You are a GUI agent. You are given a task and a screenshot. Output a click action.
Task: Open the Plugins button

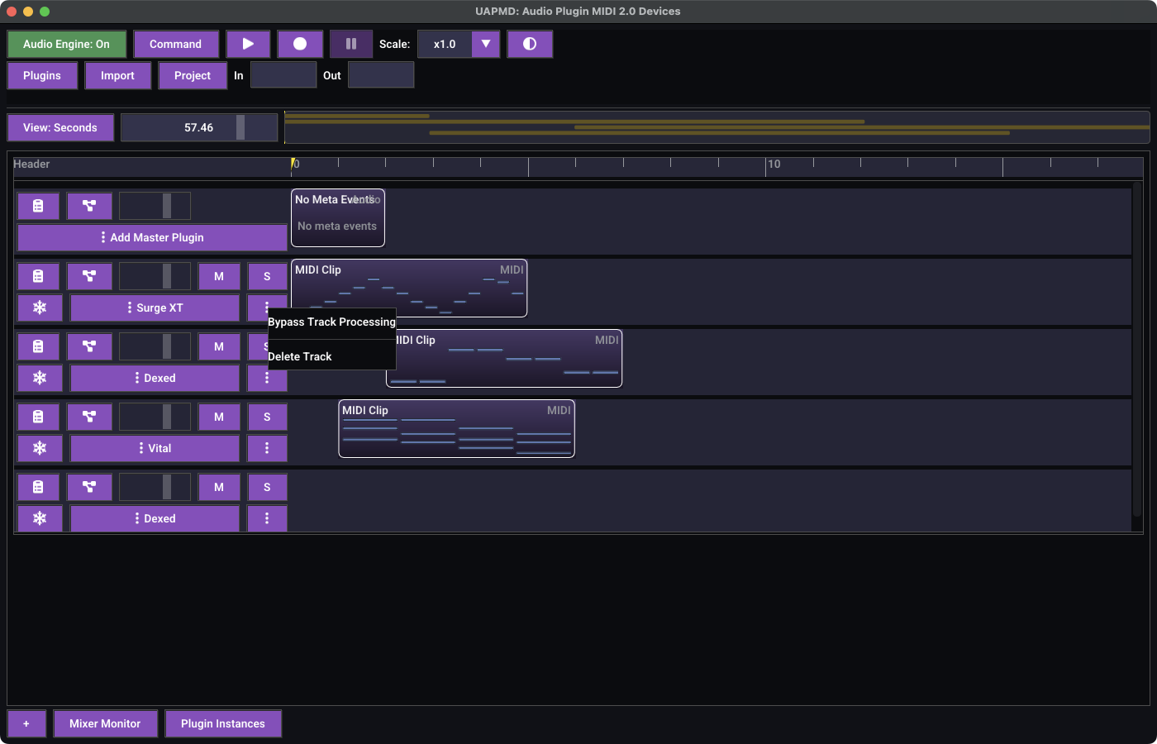click(x=42, y=75)
